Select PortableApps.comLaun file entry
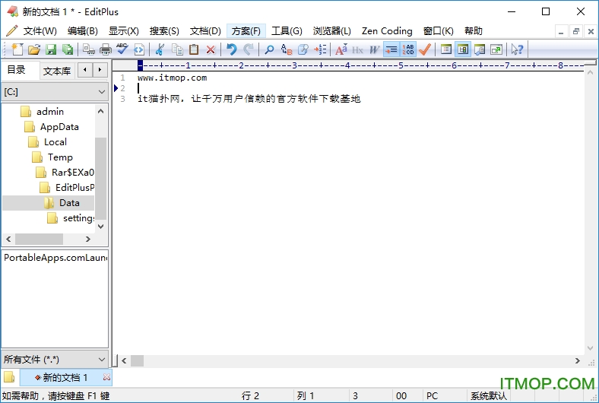The height and width of the screenshot is (403, 599). coord(55,258)
